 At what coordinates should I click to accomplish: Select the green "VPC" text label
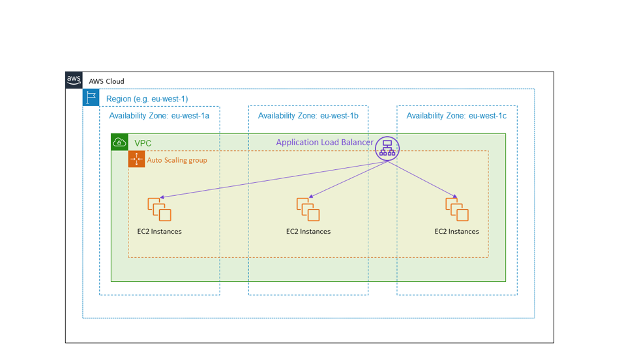(143, 143)
